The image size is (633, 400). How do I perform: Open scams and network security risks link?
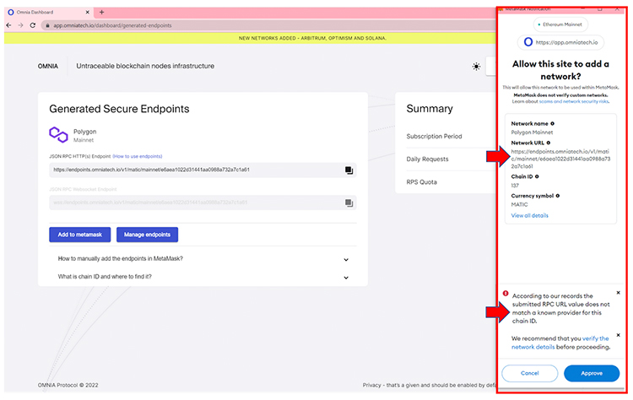574,102
